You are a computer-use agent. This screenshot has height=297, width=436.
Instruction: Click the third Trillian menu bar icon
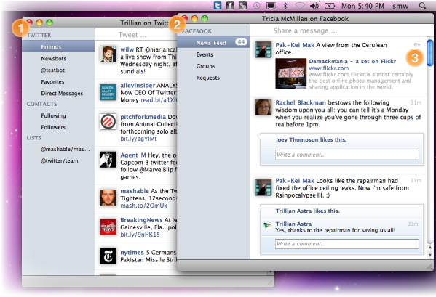coord(242,5)
